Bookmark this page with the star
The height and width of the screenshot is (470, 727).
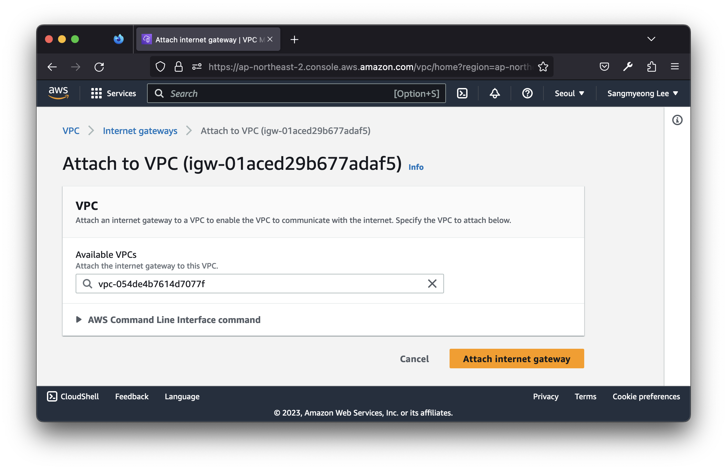(543, 67)
